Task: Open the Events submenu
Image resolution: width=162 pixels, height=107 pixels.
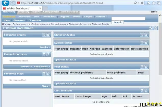Action: 77,17
